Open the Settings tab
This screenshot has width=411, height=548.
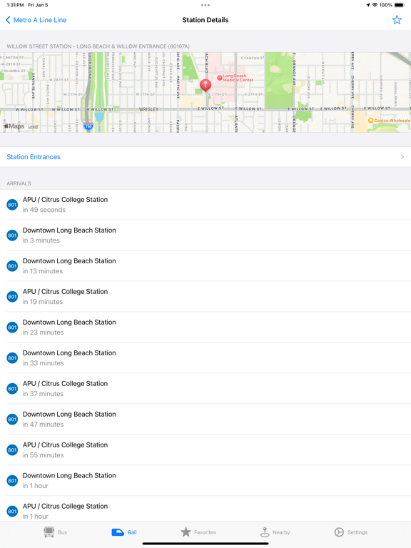tap(350, 532)
